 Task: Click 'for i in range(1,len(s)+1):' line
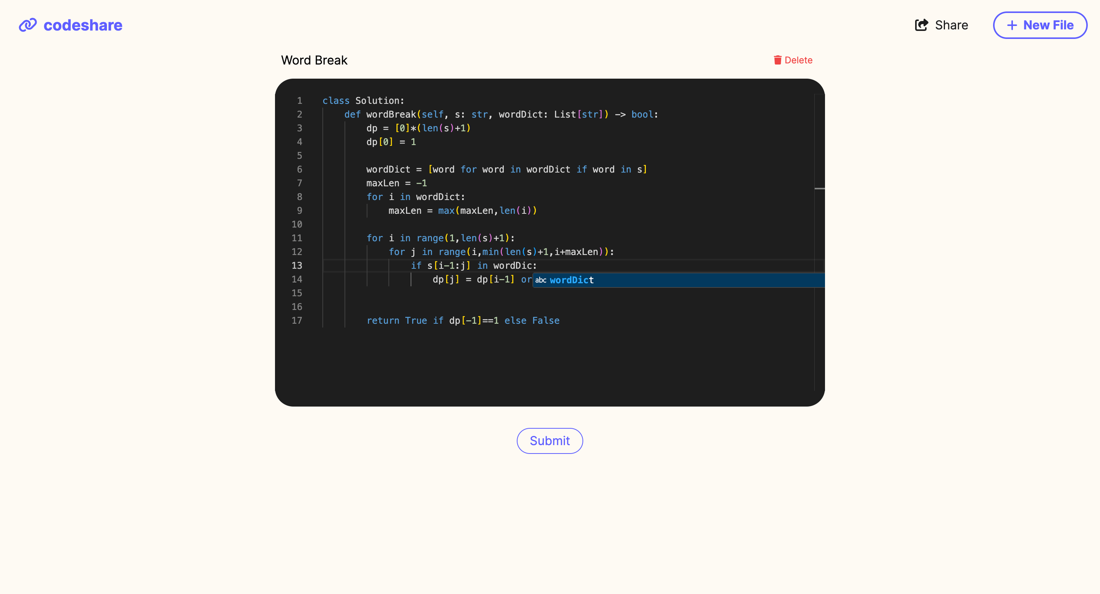coord(441,238)
